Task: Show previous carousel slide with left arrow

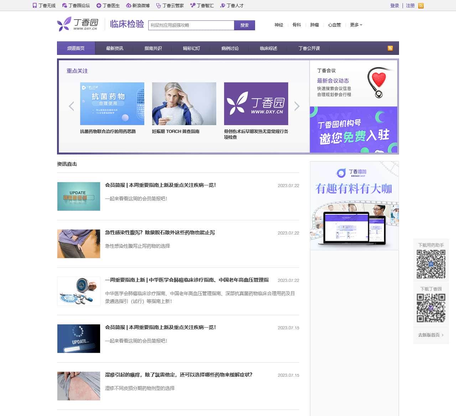Action: [x=71, y=106]
